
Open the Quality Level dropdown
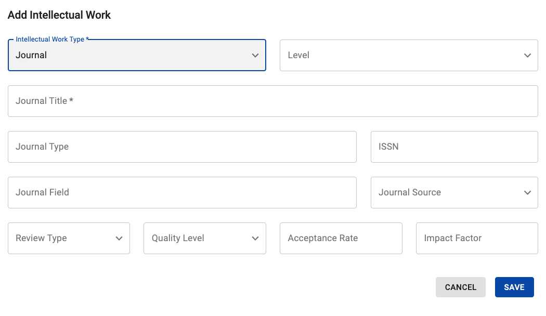click(198, 239)
